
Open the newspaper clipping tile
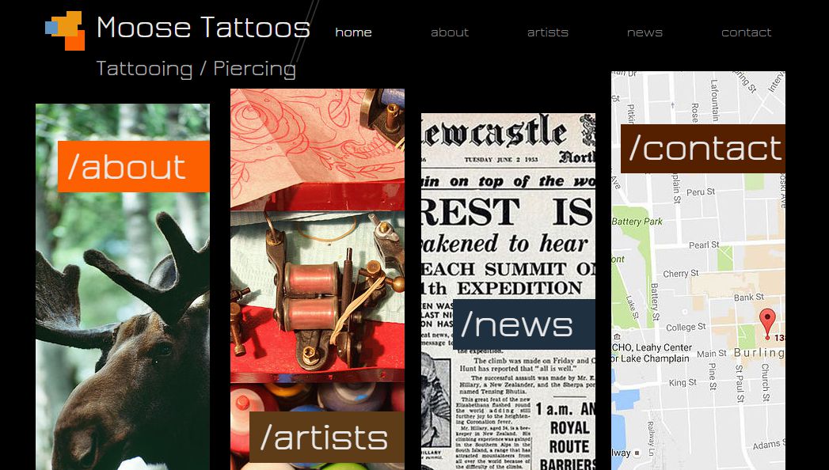(508, 291)
